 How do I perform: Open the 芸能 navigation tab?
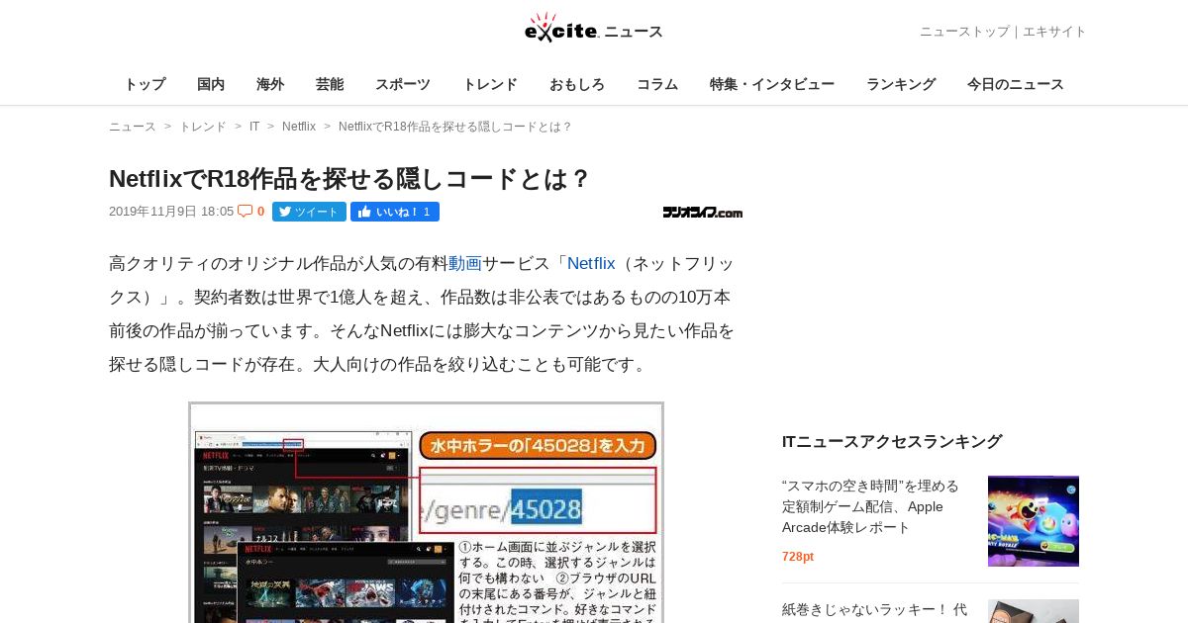(x=330, y=84)
